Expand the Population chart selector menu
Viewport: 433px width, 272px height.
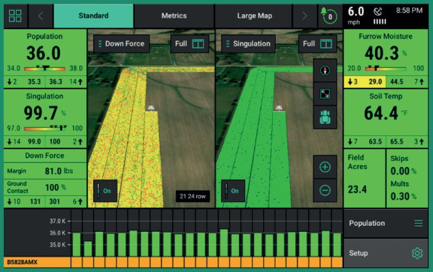coord(418,223)
